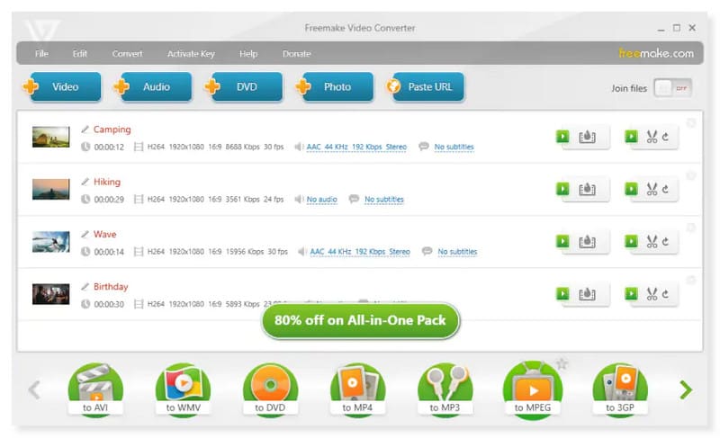Select the to 3GP format icon
720x438 pixels.
pos(619,389)
